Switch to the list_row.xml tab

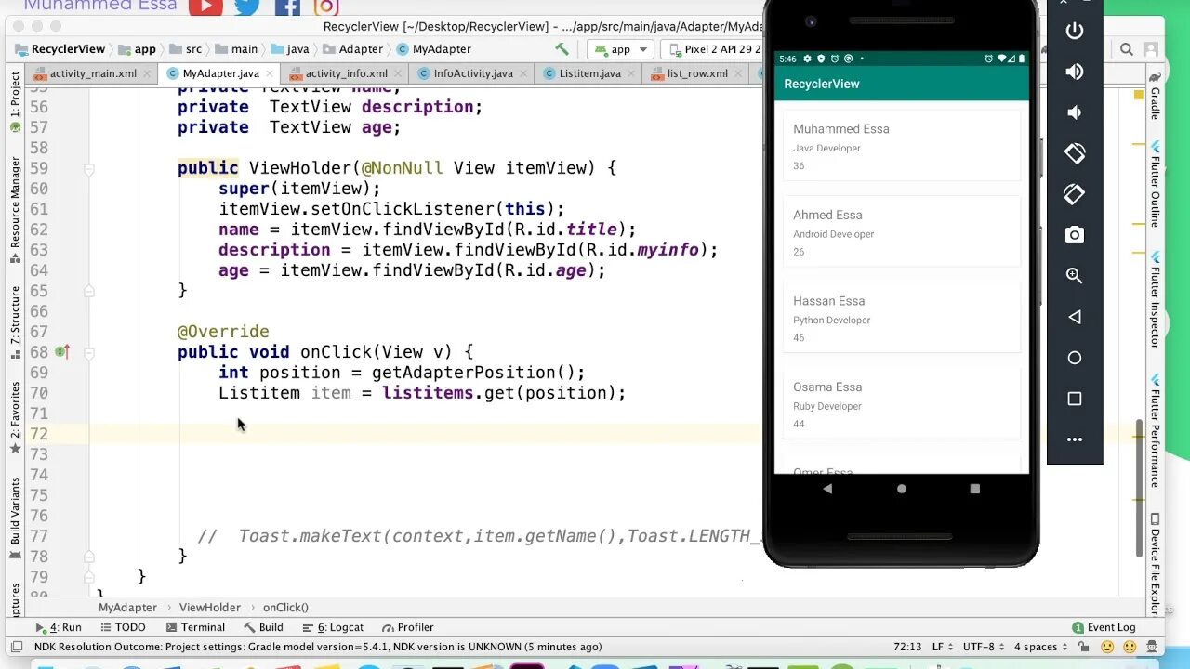697,73
